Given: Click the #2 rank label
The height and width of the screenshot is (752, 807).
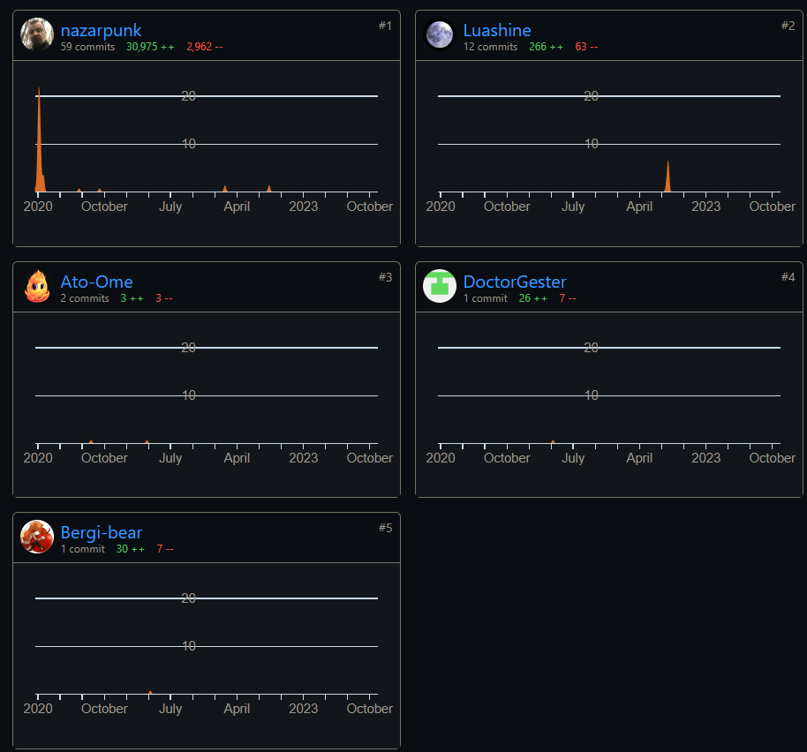Looking at the screenshot, I should 788,26.
